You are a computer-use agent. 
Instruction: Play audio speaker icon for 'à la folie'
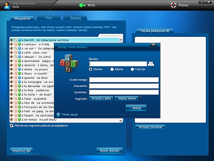coord(12,90)
